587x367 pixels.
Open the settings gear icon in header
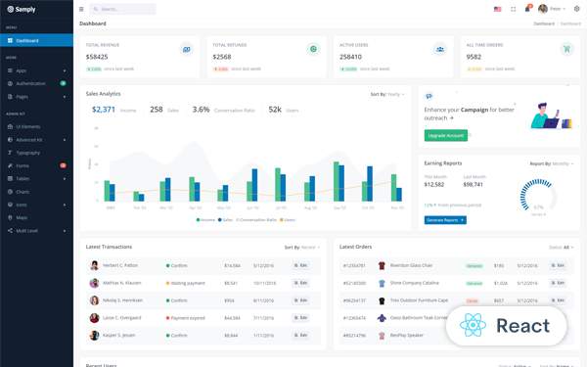(x=577, y=9)
